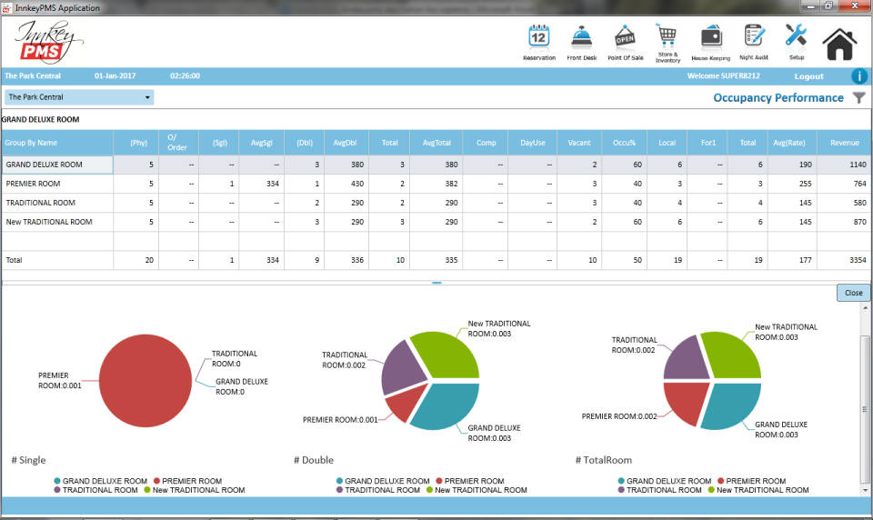The image size is (873, 520).
Task: Select the GRAND DELUXE ROOM row
Action: pos(56,165)
